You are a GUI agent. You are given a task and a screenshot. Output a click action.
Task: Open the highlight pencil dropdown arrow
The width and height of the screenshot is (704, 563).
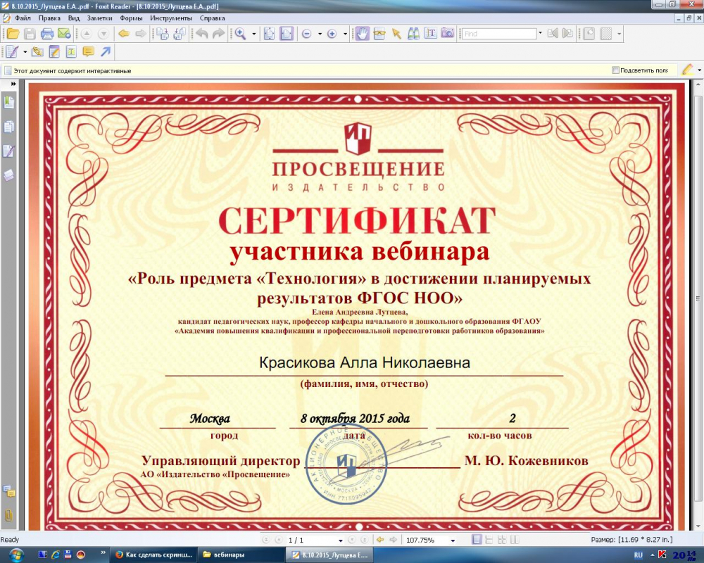pyautogui.click(x=700, y=70)
